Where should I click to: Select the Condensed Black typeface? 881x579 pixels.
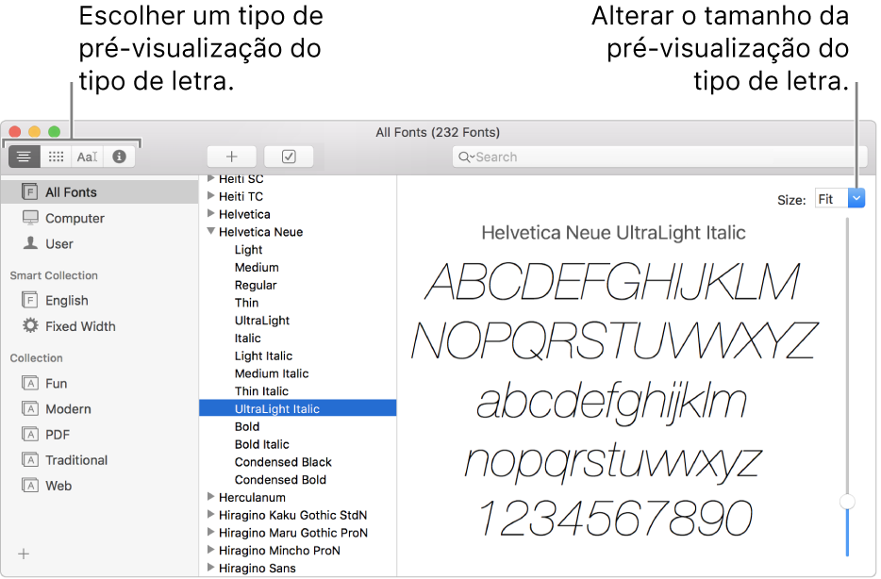283,462
